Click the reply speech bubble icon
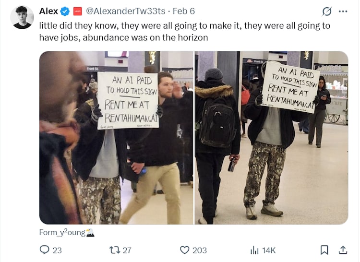Image resolution: width=360 pixels, height=262 pixels. 44,250
